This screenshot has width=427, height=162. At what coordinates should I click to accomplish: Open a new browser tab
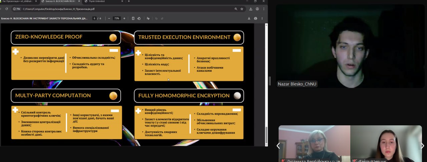[129, 1]
